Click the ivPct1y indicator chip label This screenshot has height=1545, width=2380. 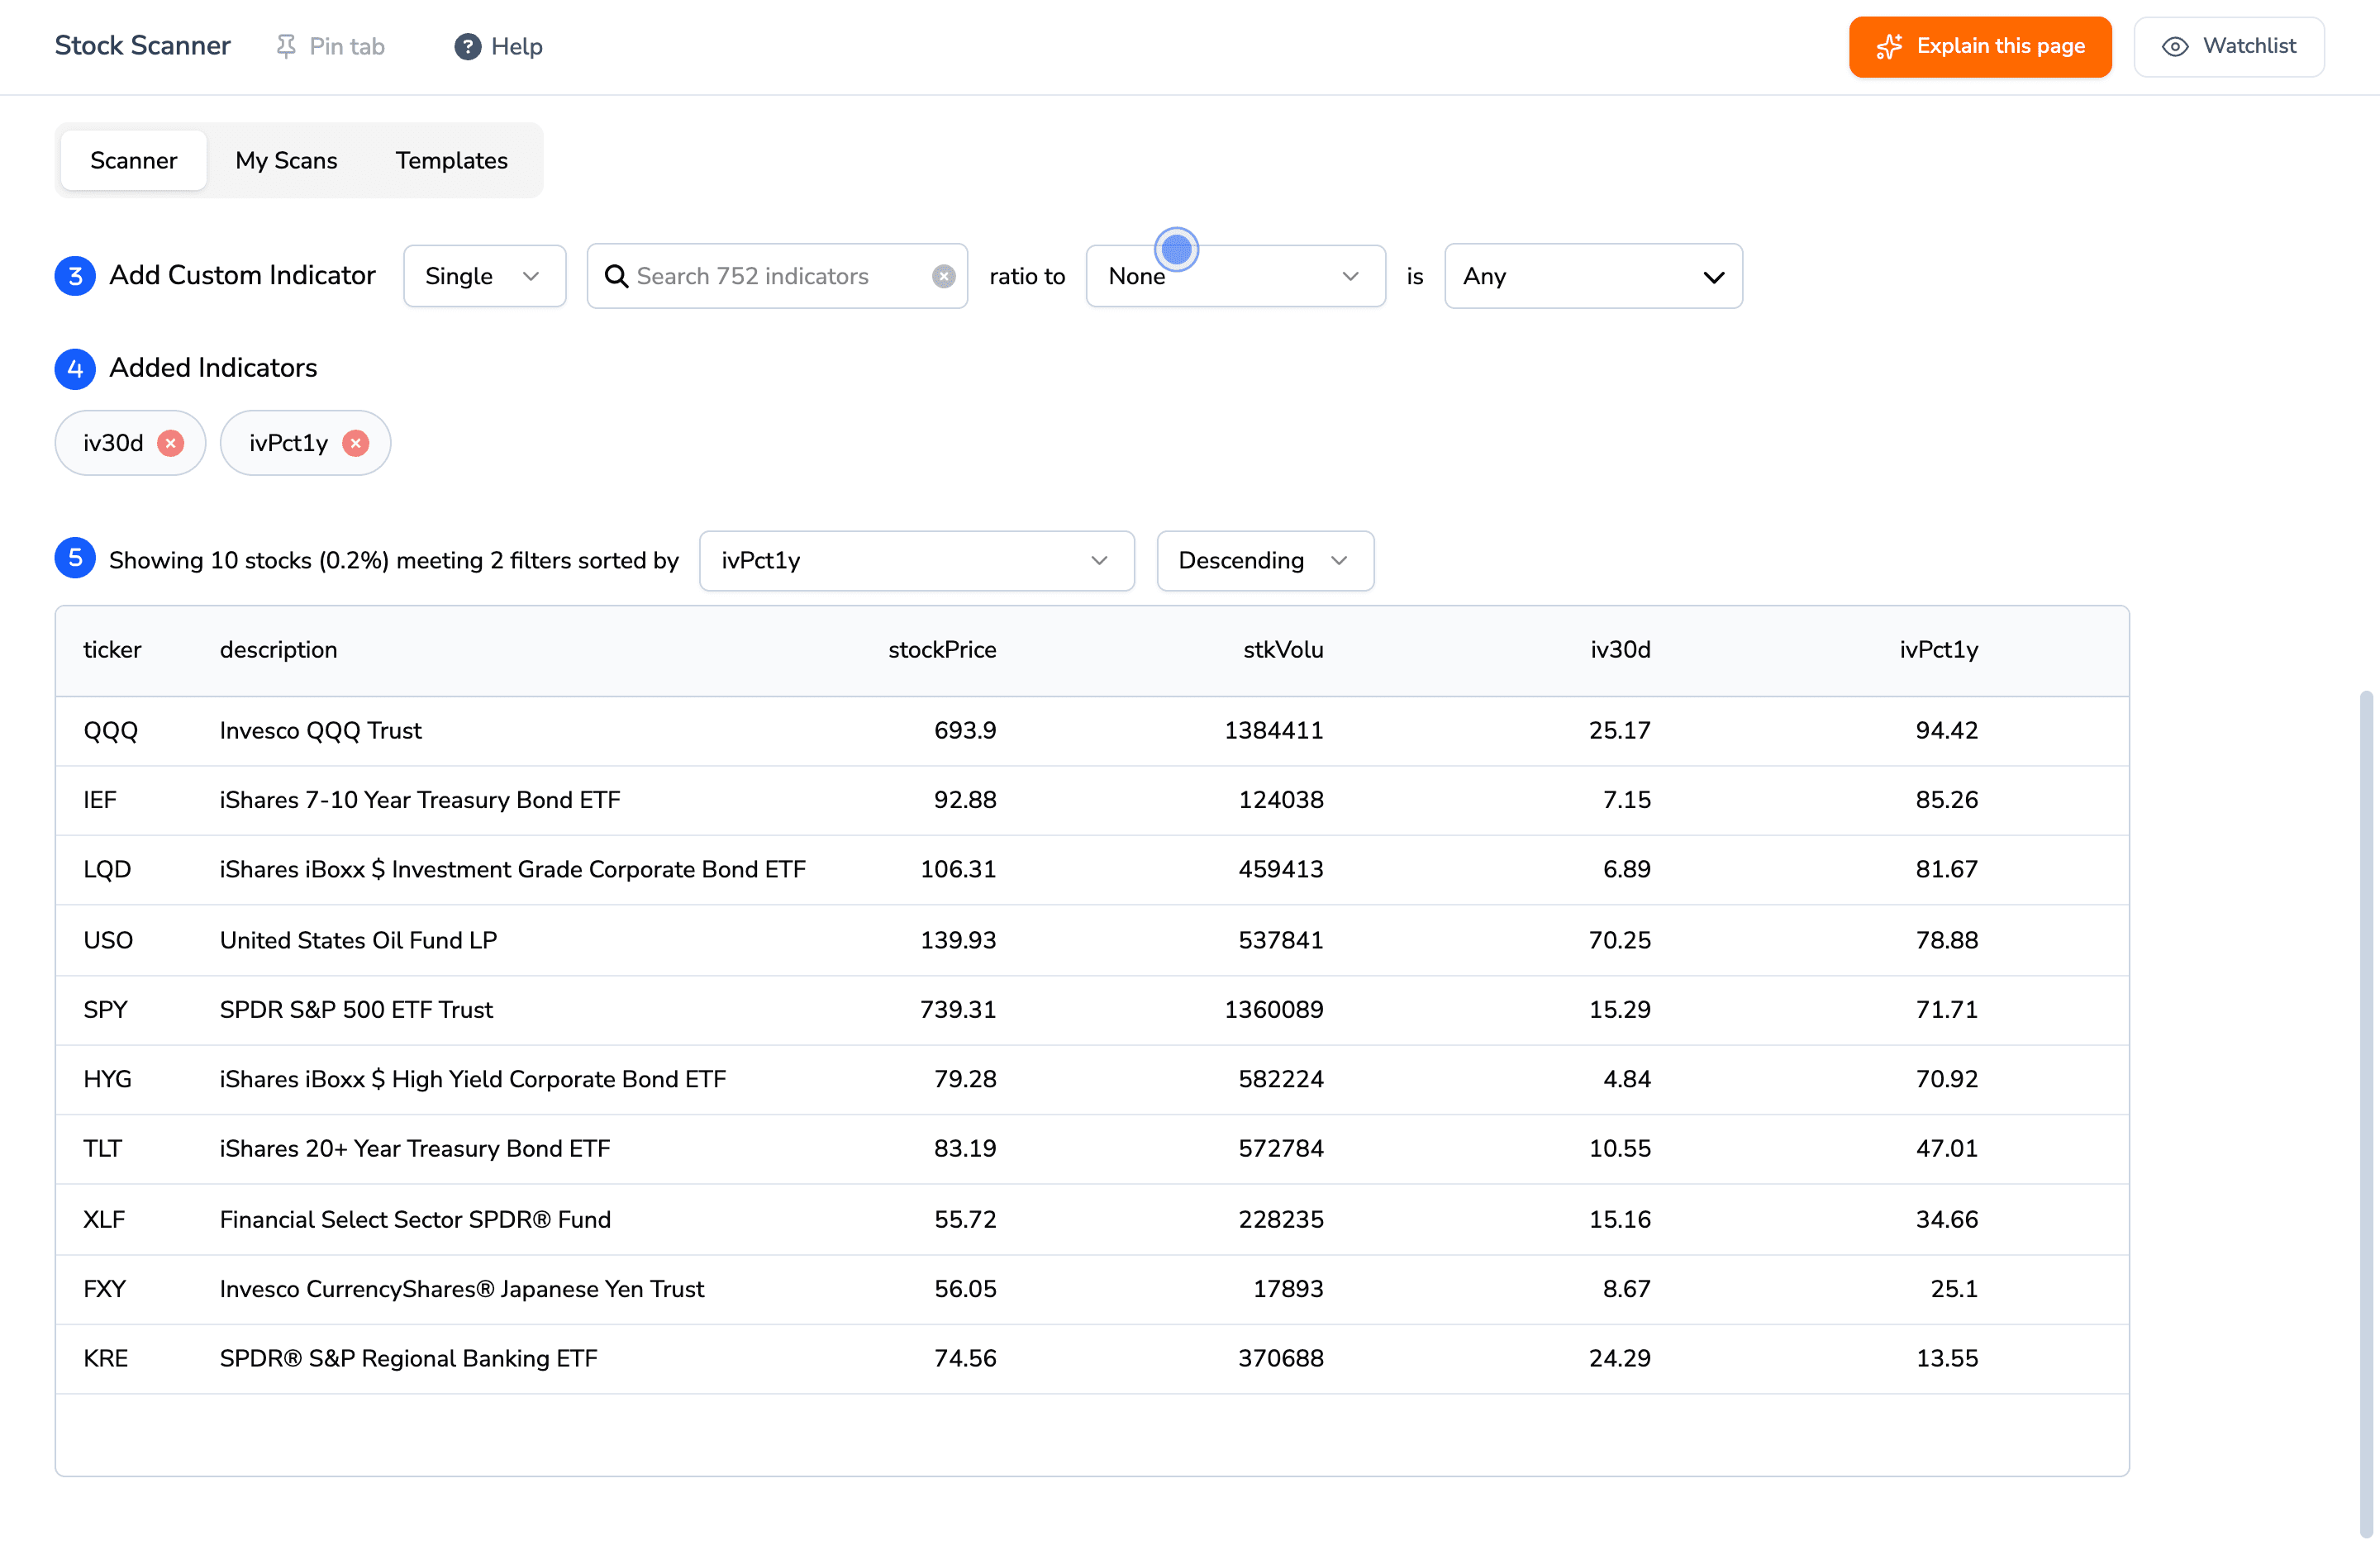tap(288, 443)
